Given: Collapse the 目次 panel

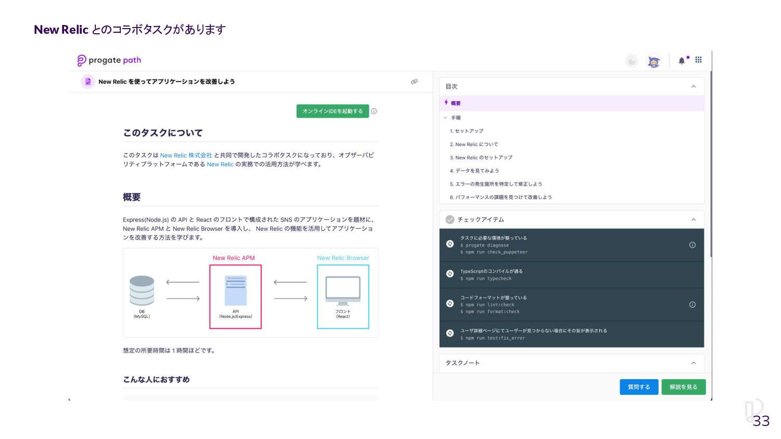Looking at the screenshot, I should click(x=694, y=86).
